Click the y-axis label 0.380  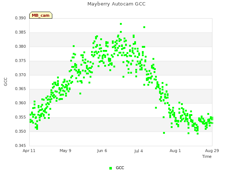click(20, 47)
